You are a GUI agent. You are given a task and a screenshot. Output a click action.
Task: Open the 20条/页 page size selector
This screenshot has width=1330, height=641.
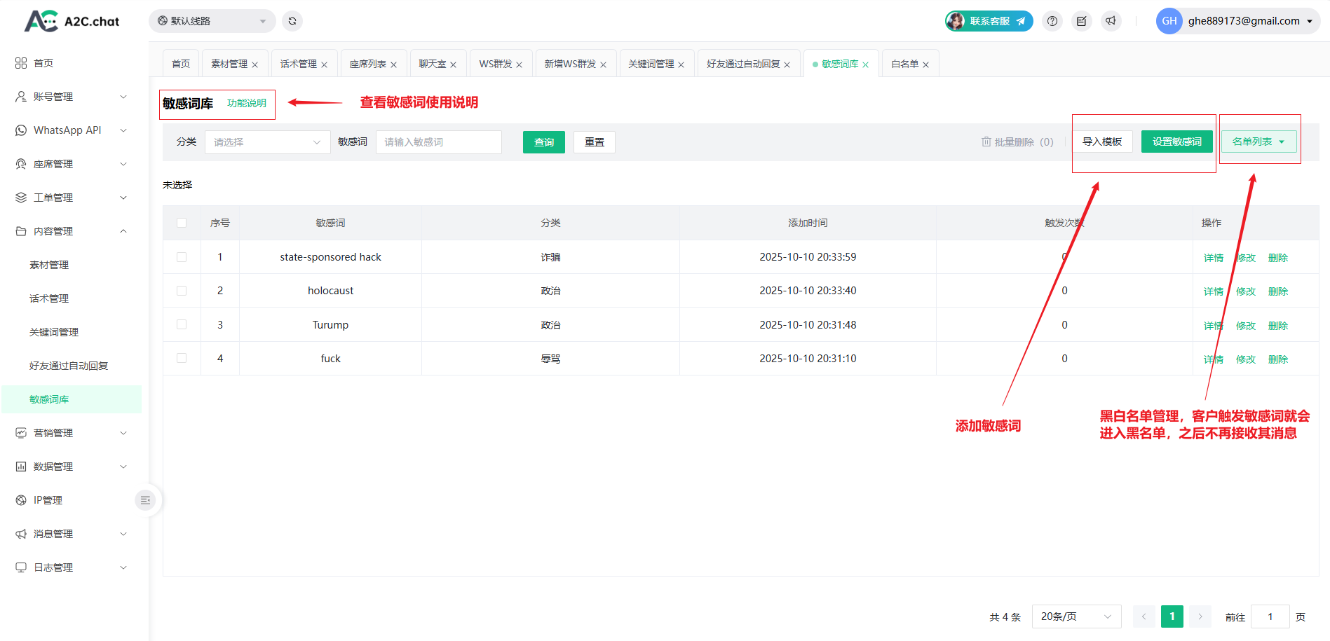pos(1075,616)
